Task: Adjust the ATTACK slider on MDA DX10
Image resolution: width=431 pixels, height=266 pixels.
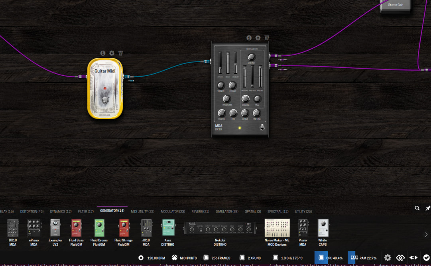Action: click(220, 63)
